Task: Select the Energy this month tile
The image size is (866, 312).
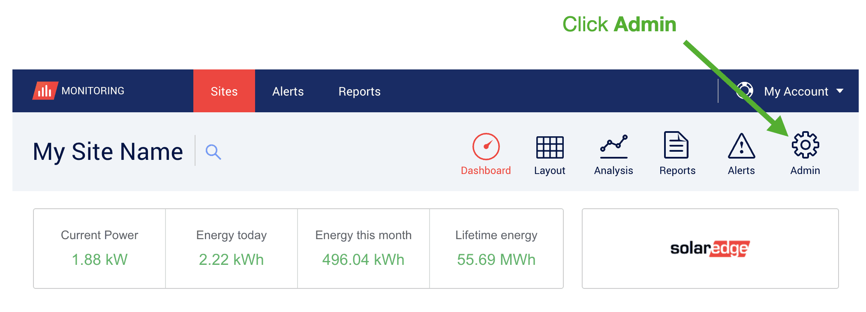Action: click(x=364, y=249)
